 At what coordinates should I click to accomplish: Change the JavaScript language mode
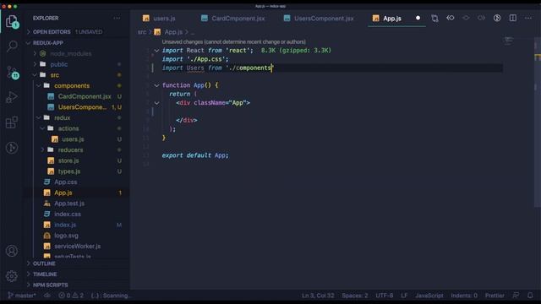(429, 296)
